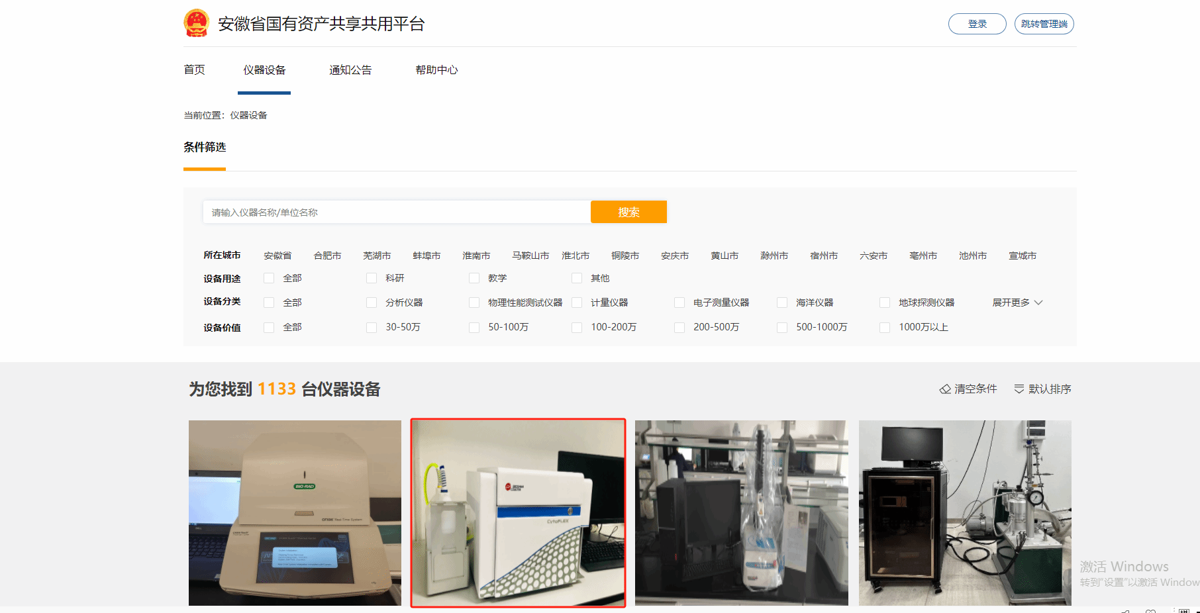This screenshot has width=1200, height=613.
Task: Filter by city 合肥市
Action: click(327, 256)
